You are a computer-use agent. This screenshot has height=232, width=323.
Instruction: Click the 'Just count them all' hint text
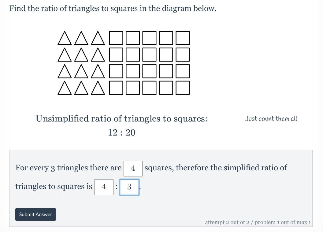(271, 119)
